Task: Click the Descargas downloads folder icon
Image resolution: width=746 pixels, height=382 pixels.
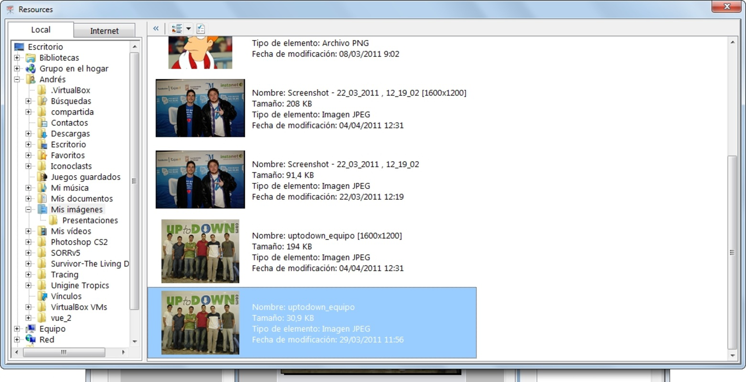Action: (42, 134)
